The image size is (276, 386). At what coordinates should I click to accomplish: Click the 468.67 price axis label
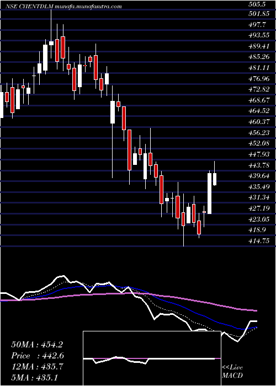pyautogui.click(x=259, y=100)
